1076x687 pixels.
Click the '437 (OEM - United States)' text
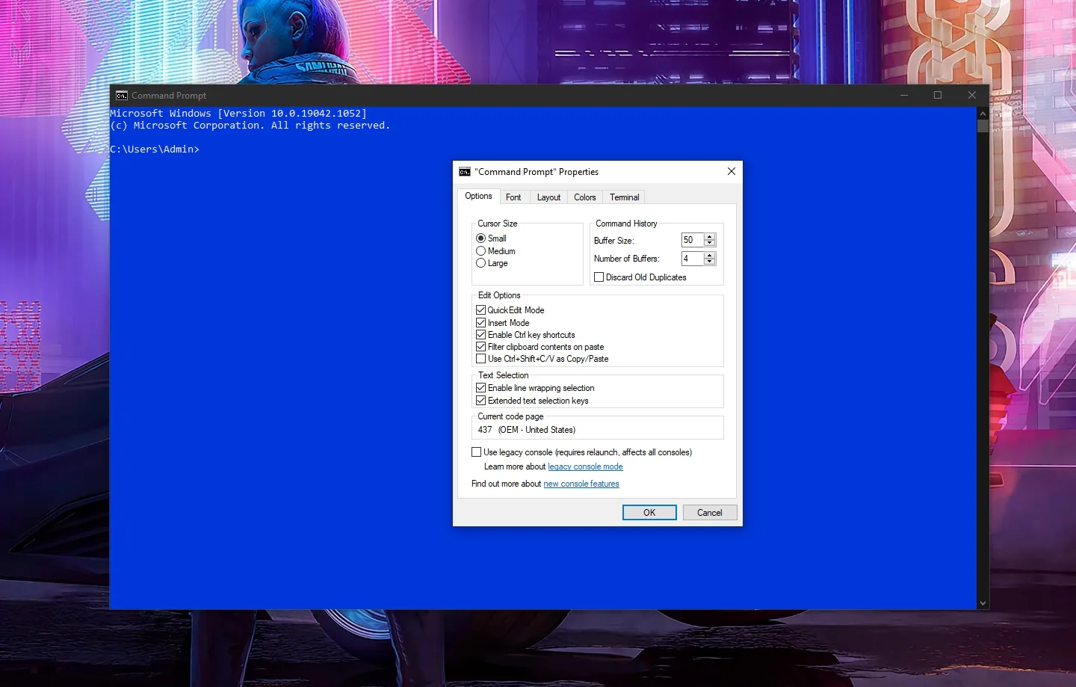click(527, 430)
